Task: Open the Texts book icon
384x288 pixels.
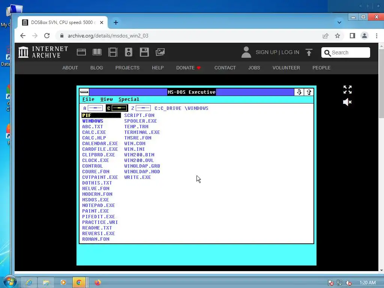Action: (x=97, y=52)
